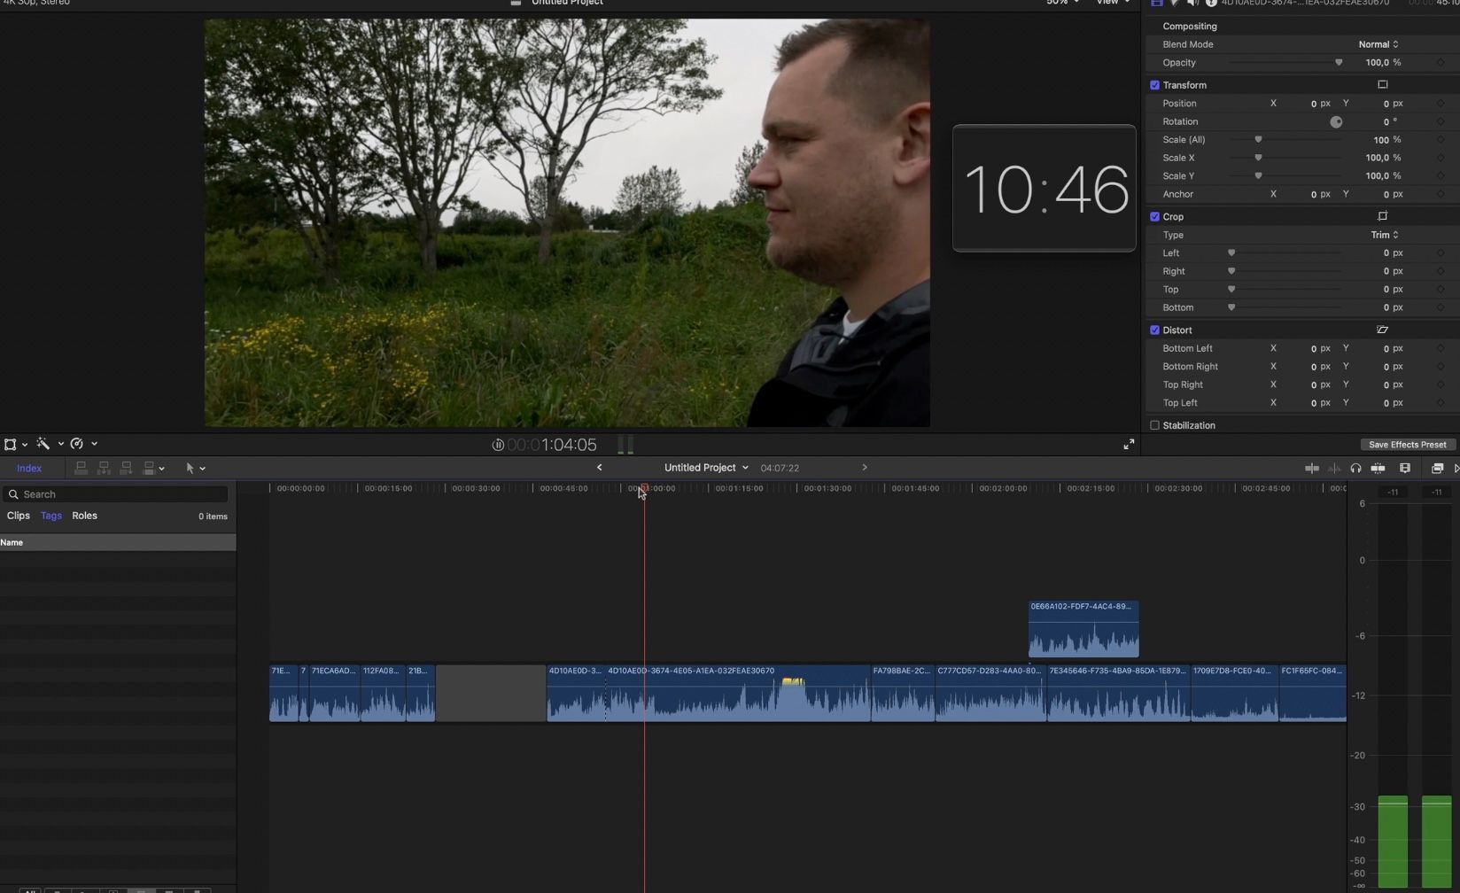
Task: Show Distort onscreen controls in inspector
Action: pos(1383,330)
